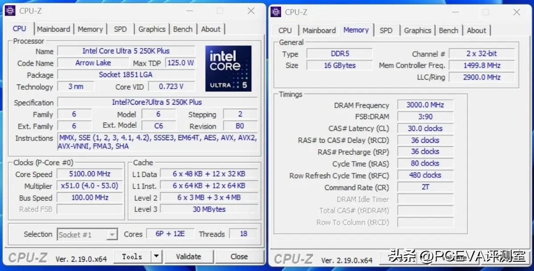Open Graphics tab in right window

click(x=417, y=30)
